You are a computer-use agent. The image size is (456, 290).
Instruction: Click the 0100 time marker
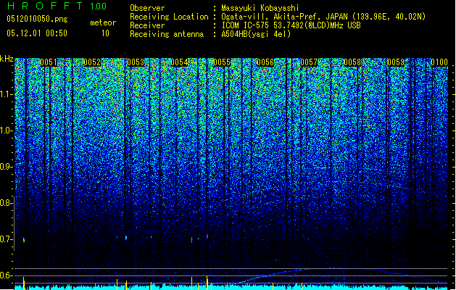439,62
